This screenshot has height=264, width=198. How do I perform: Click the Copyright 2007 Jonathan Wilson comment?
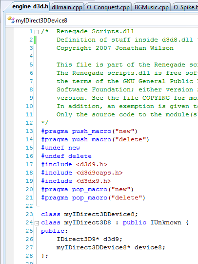(x=115, y=48)
